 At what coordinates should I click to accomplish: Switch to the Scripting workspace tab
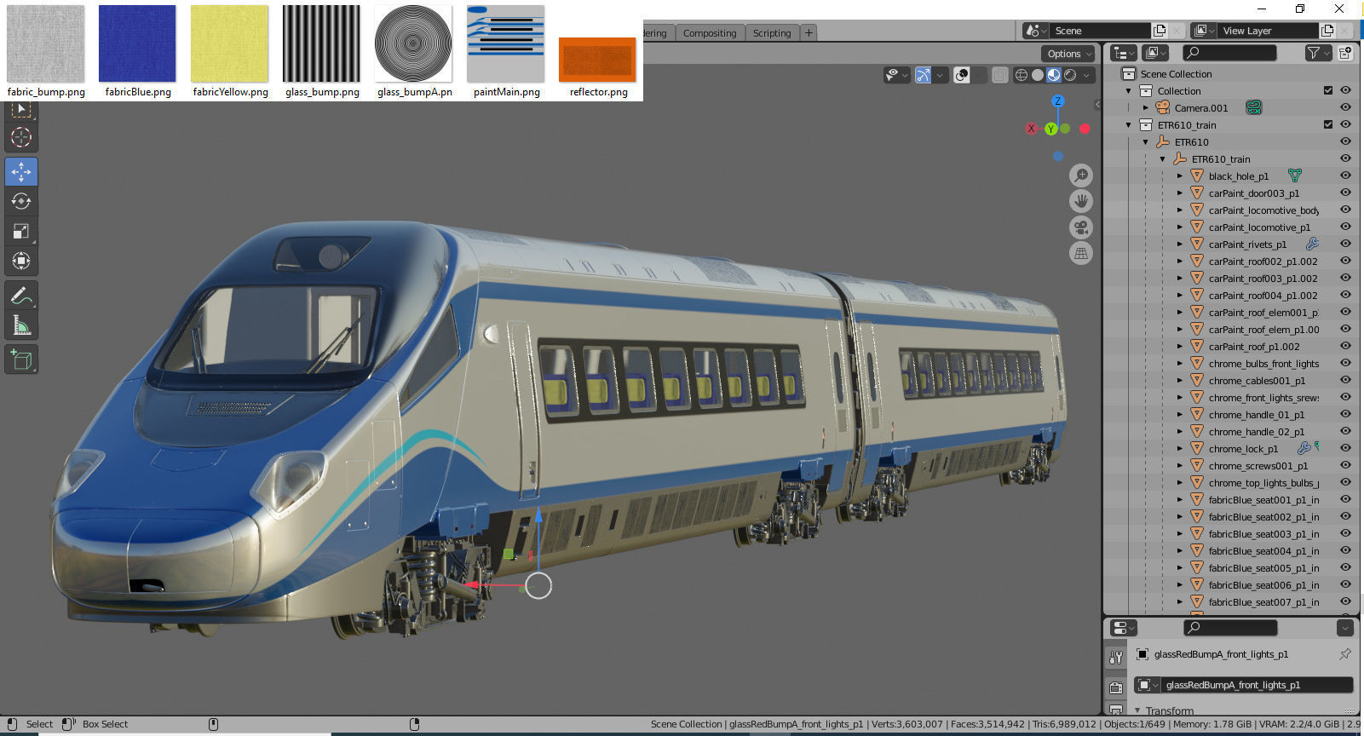pyautogui.click(x=772, y=33)
